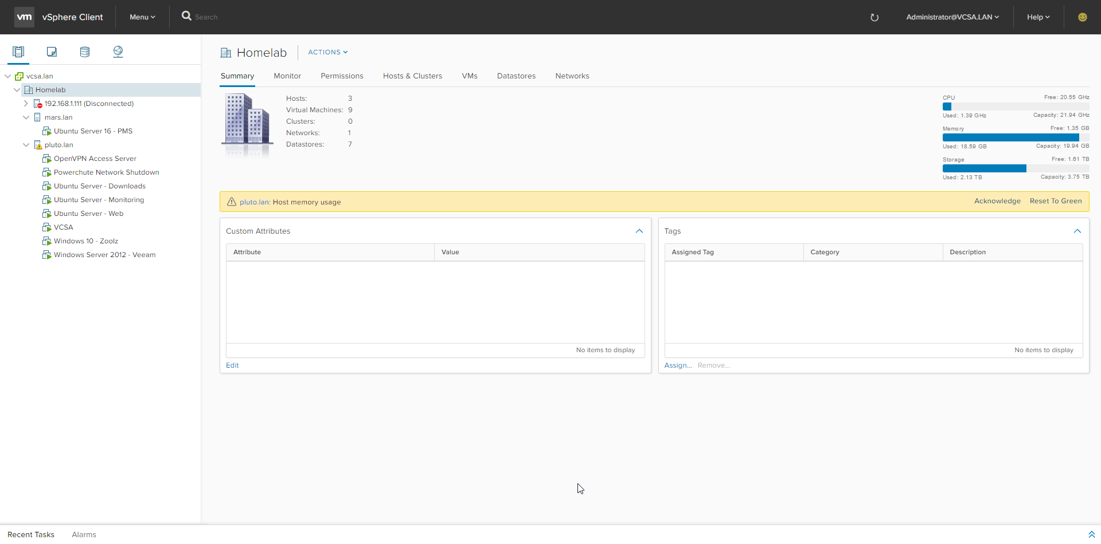Switch to the VMs tab
This screenshot has height=544, width=1101.
[x=470, y=76]
